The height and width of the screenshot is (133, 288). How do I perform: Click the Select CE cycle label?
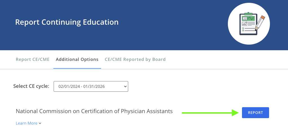coord(31,86)
